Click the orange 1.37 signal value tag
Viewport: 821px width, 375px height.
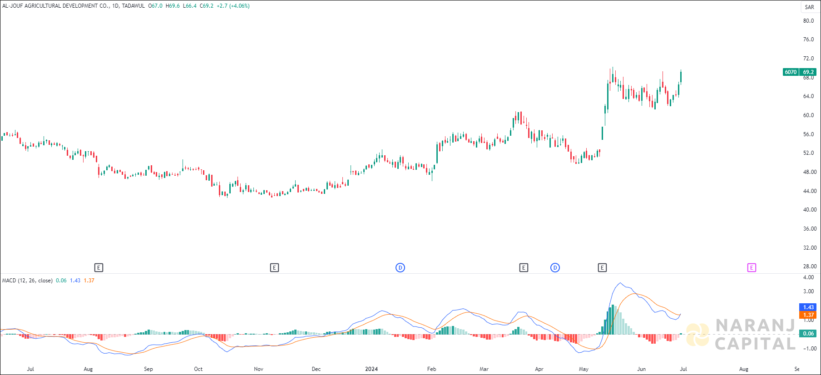(x=808, y=315)
